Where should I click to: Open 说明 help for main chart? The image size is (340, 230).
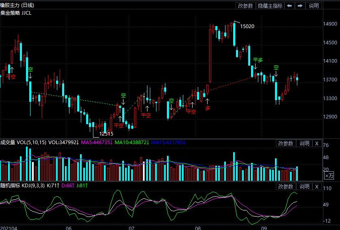pyautogui.click(x=314, y=6)
